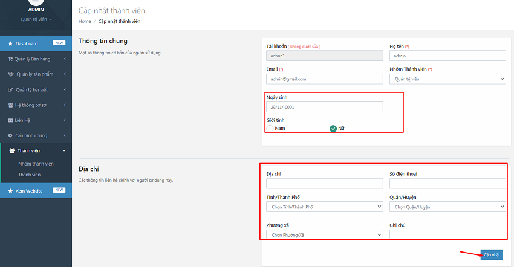Image resolution: width=514 pixels, height=267 pixels.
Task: Click the Số điện thoại input field
Action: point(447,184)
